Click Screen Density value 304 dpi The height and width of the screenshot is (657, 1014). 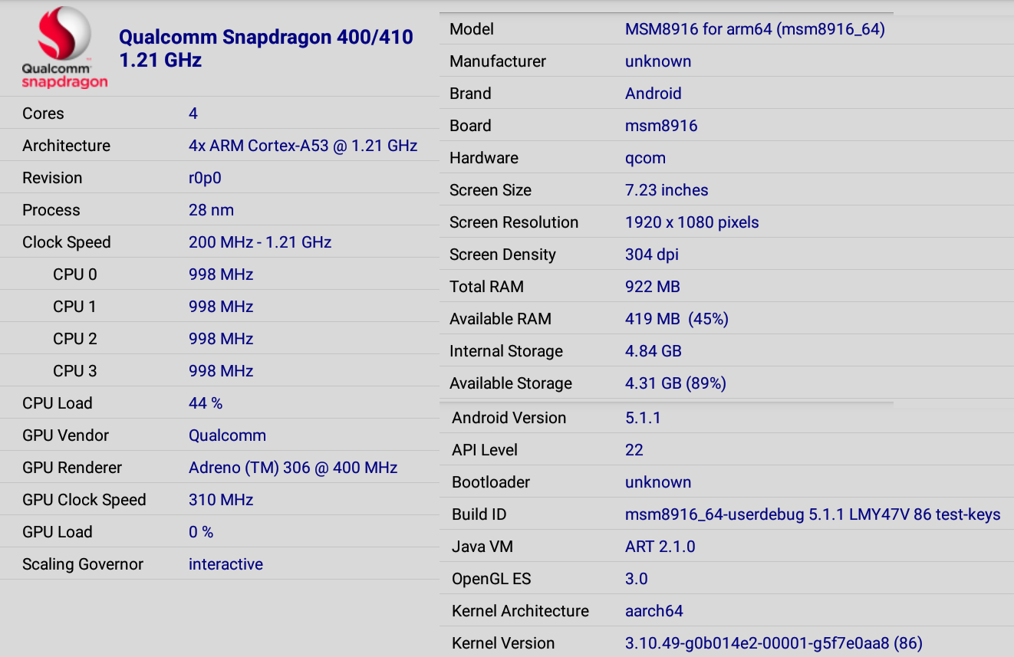click(x=652, y=255)
